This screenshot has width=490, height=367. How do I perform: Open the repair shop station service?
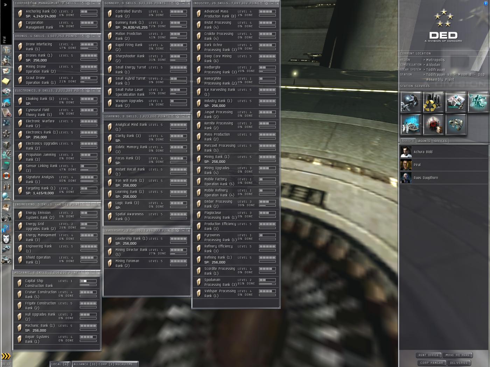[x=411, y=102]
